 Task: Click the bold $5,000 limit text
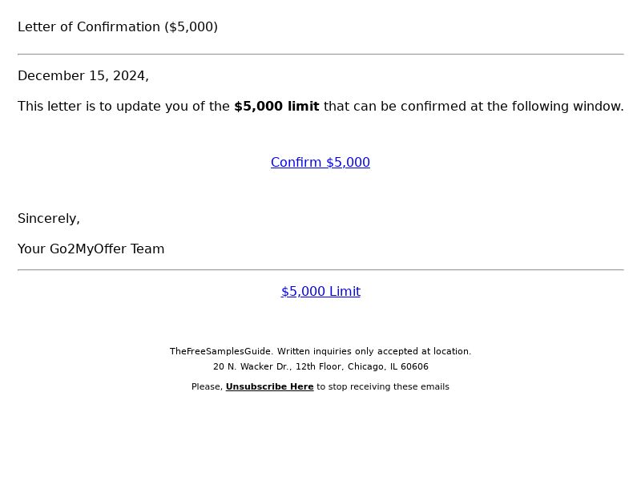[276, 107]
